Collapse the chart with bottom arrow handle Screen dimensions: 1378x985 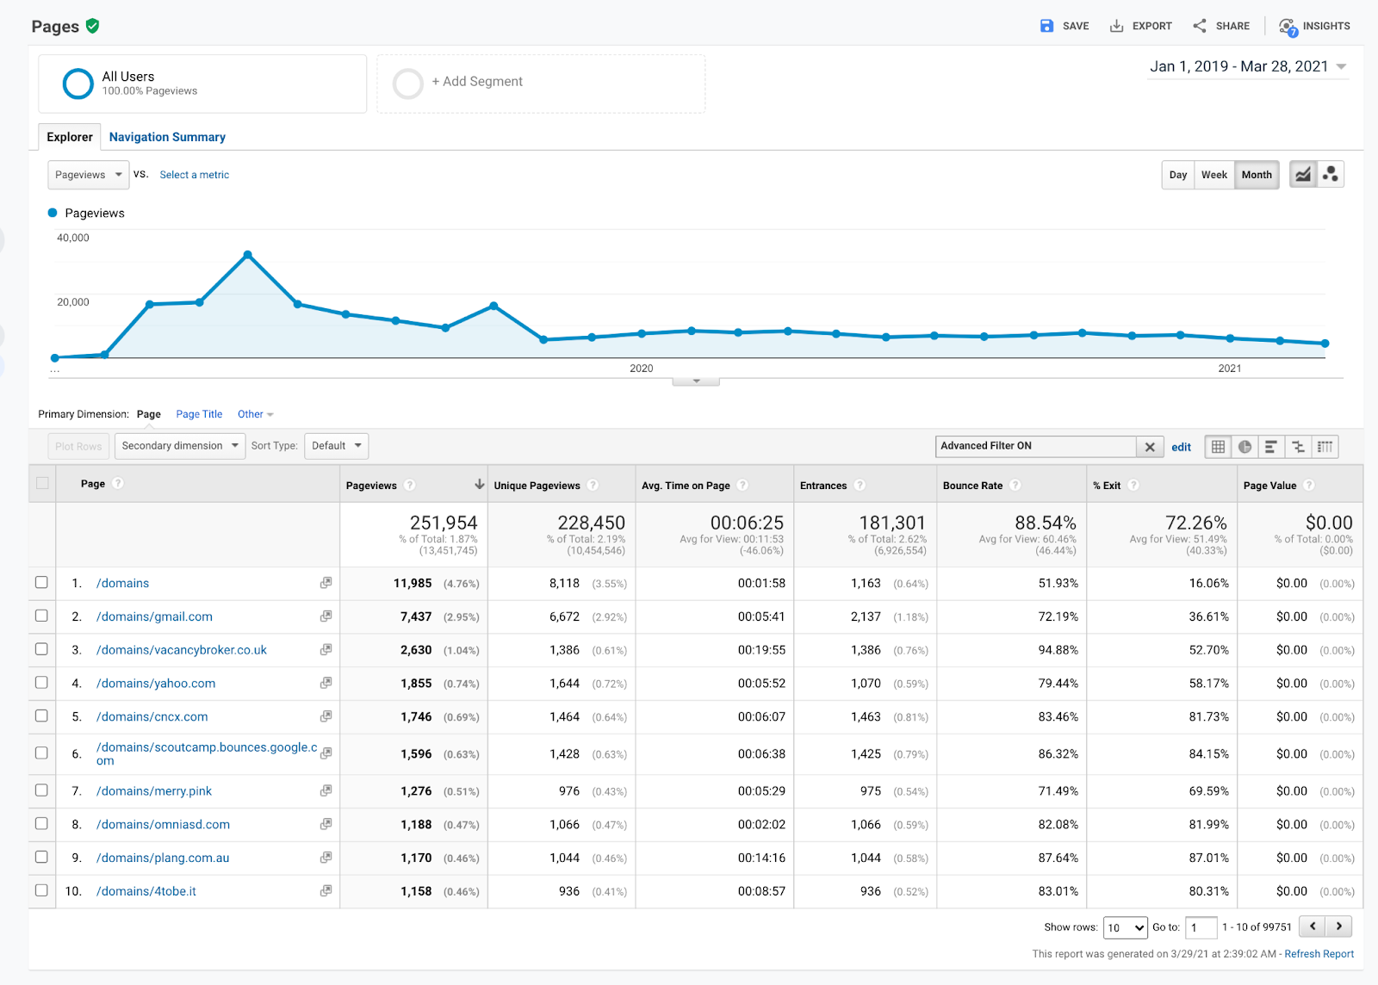(696, 381)
